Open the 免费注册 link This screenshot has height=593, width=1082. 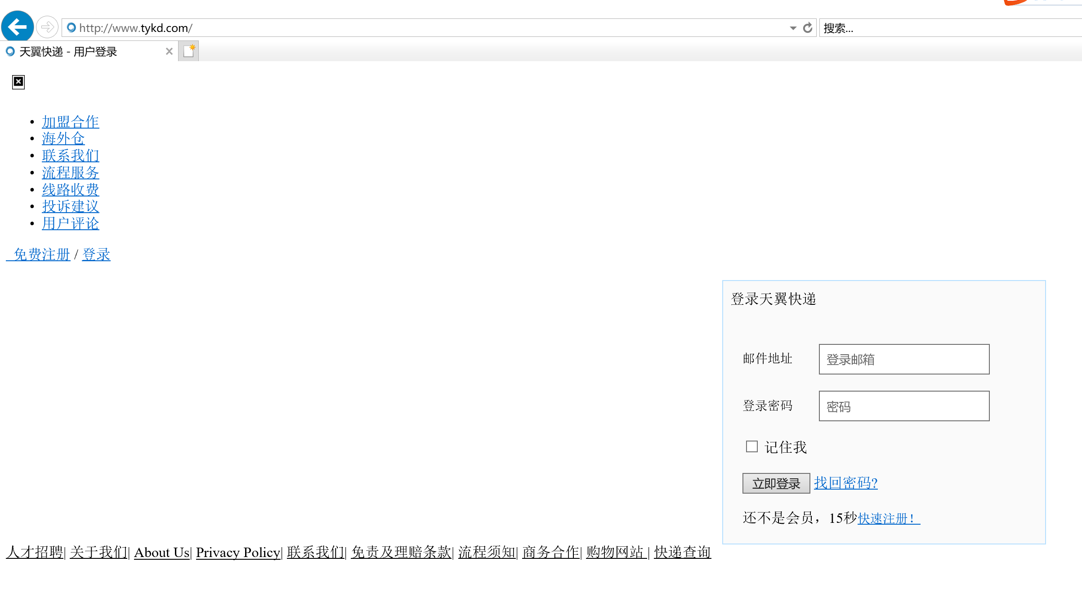(41, 254)
